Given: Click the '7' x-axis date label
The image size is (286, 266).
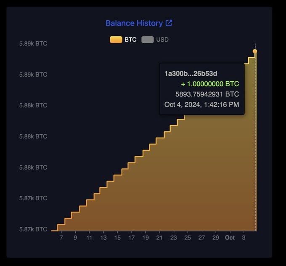Looking at the screenshot, I should tap(61, 237).
